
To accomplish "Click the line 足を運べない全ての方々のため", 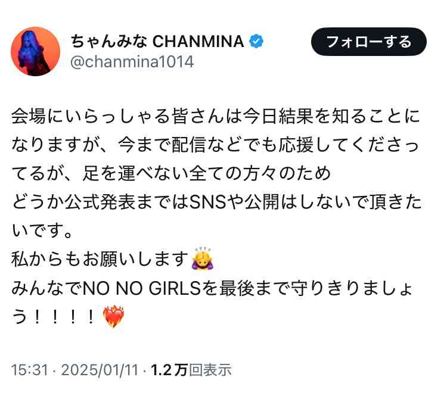I will [207, 173].
